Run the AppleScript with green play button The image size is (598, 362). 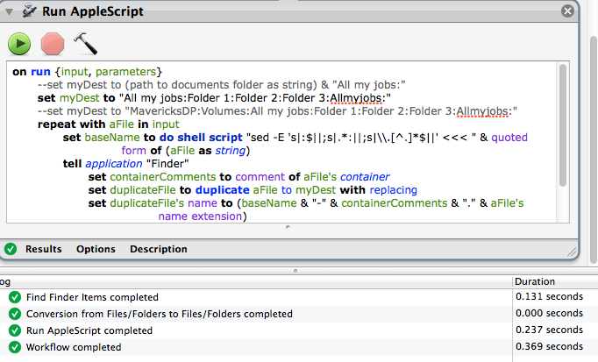point(19,44)
